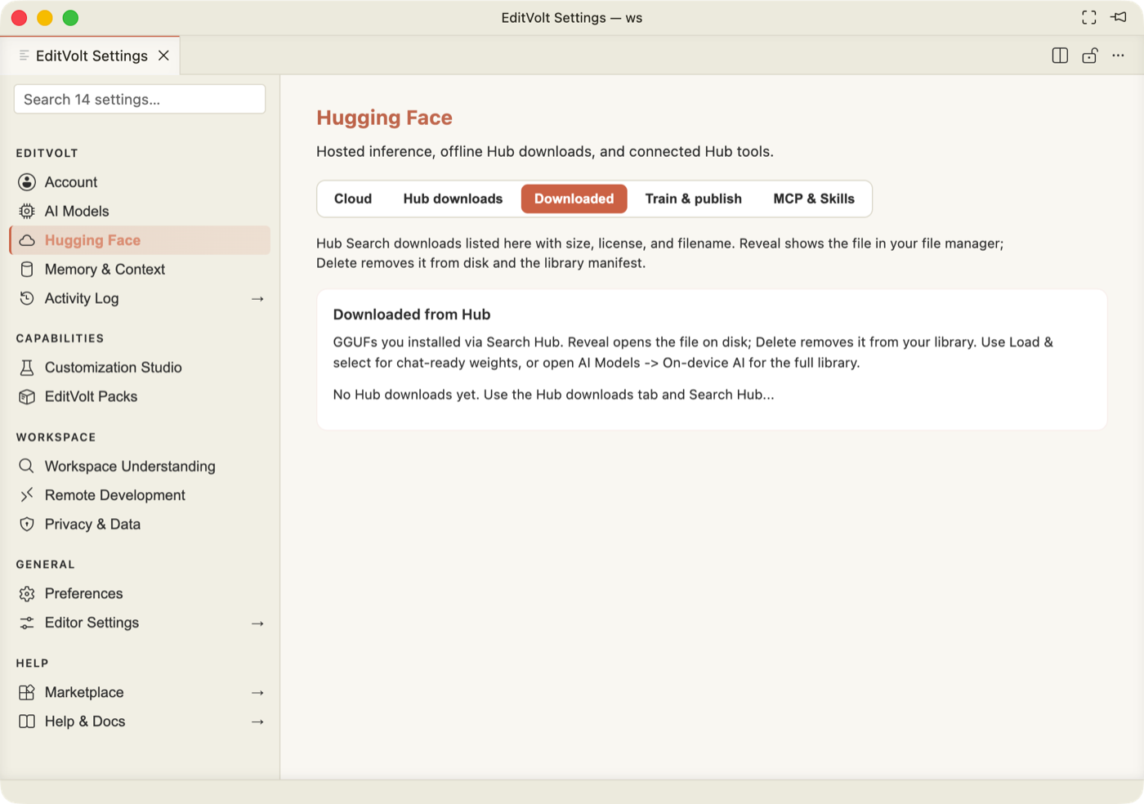Click the Activity Log history icon

point(27,298)
